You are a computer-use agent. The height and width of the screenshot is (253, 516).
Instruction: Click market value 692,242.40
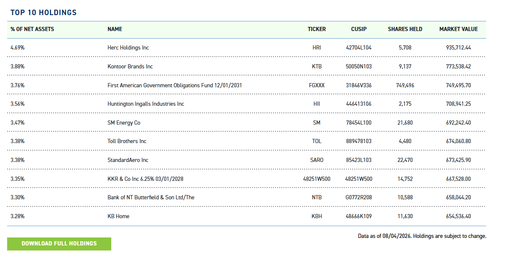click(458, 123)
